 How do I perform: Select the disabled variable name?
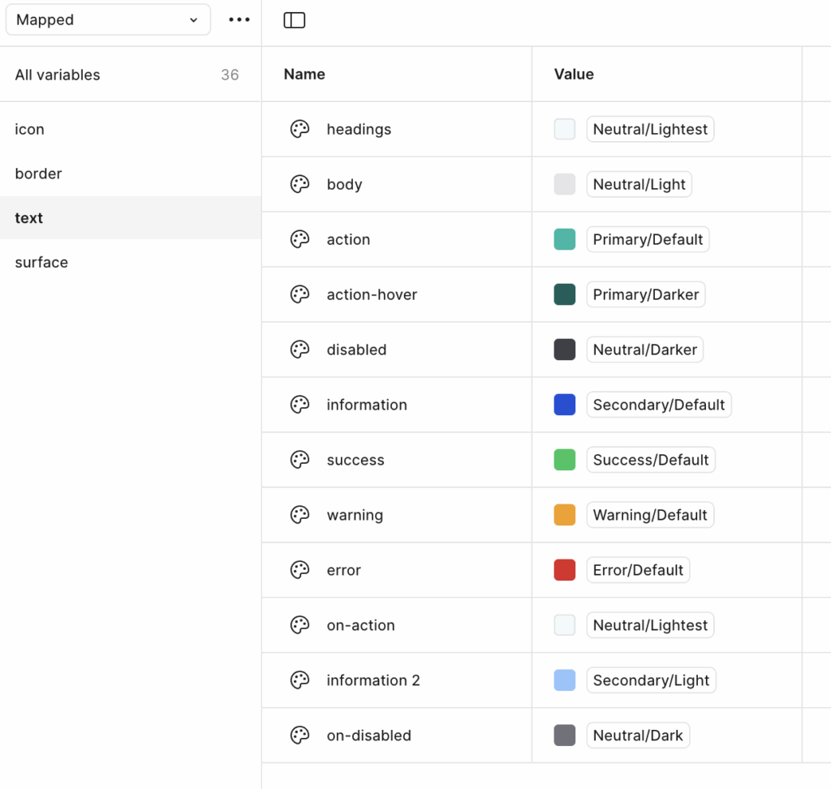click(356, 349)
